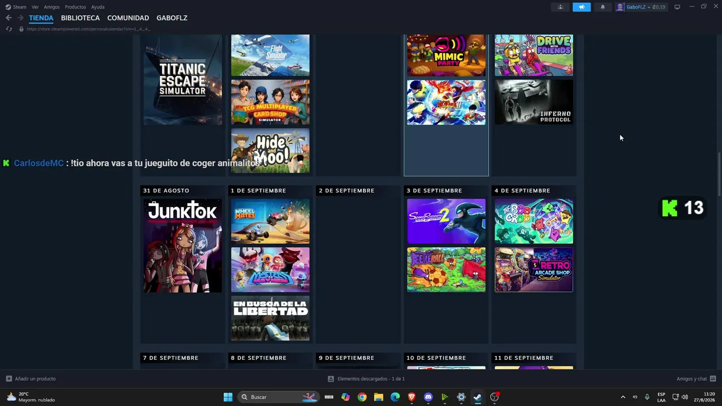Click the 9 DE SEPTIEMBRE date header
The width and height of the screenshot is (722, 406).
(346, 358)
